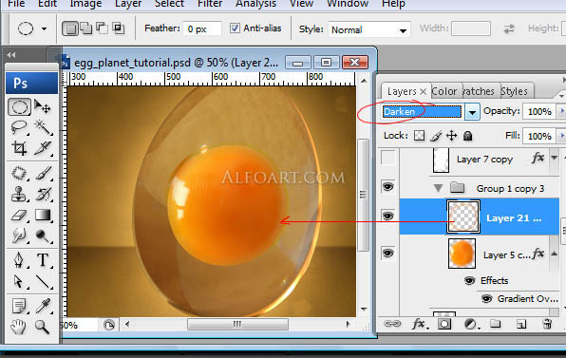Viewport: 566px width, 358px height.
Task: Select the Pen tool
Action: pos(19,260)
